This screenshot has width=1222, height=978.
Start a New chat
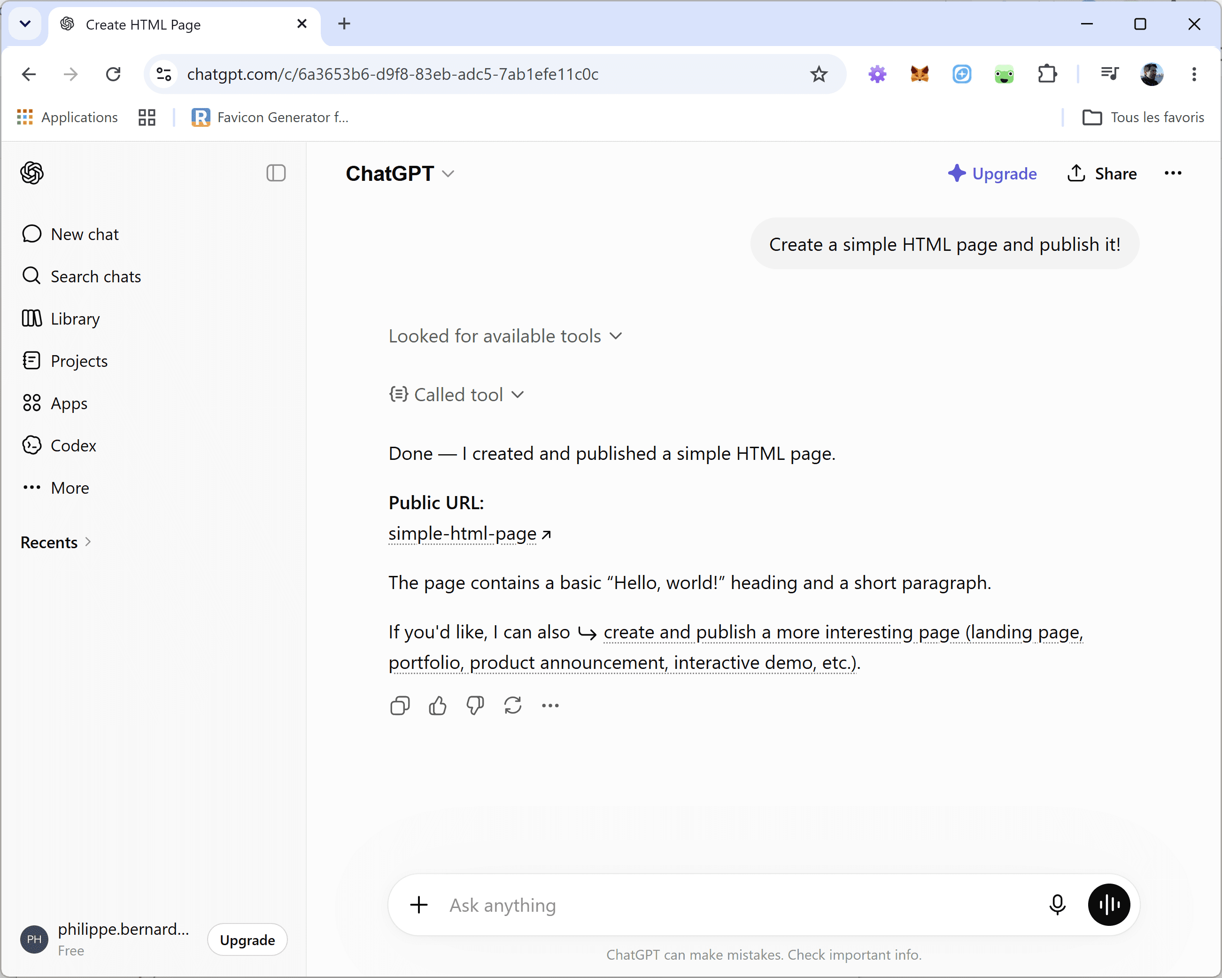70,234
